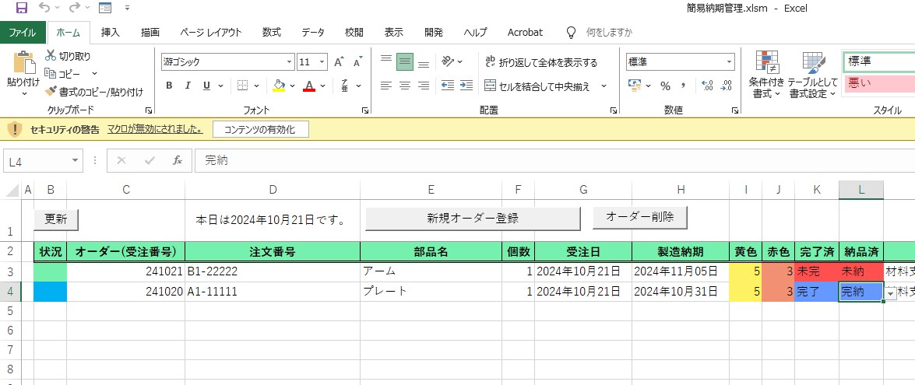The height and width of the screenshot is (385, 915).
Task: Toggle Bold formatting
Action: (x=169, y=86)
